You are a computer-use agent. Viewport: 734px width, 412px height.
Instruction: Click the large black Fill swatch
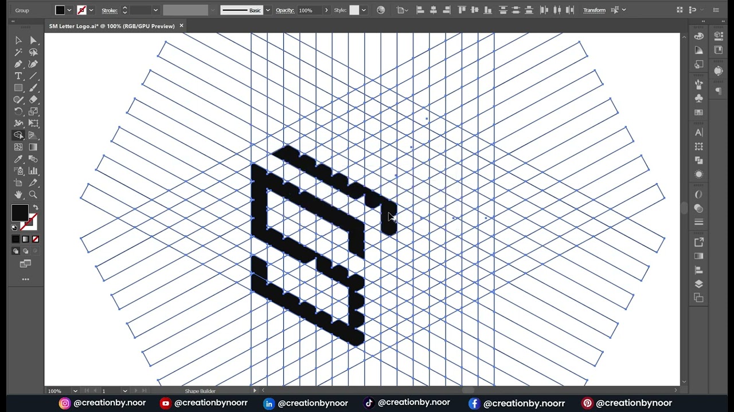pos(19,213)
